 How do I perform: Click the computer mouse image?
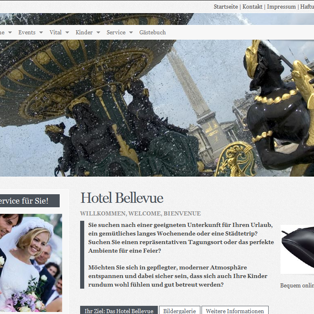(x=297, y=249)
